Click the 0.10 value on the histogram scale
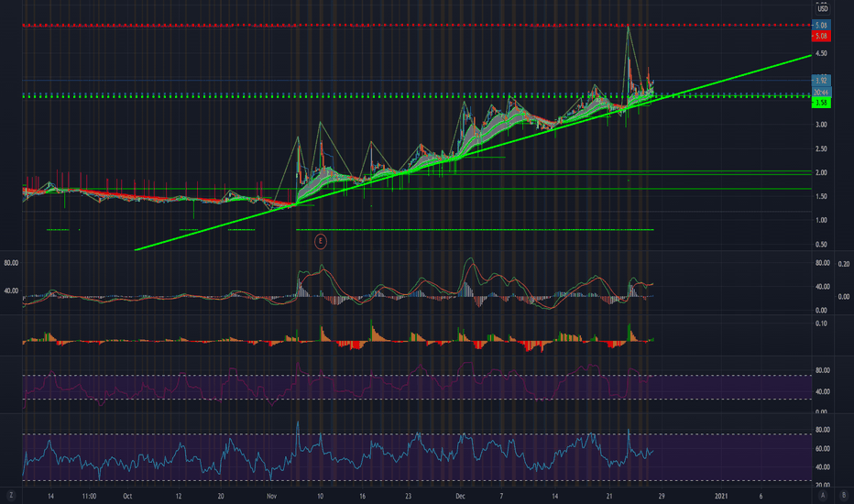The height and width of the screenshot is (504, 854). 821,323
